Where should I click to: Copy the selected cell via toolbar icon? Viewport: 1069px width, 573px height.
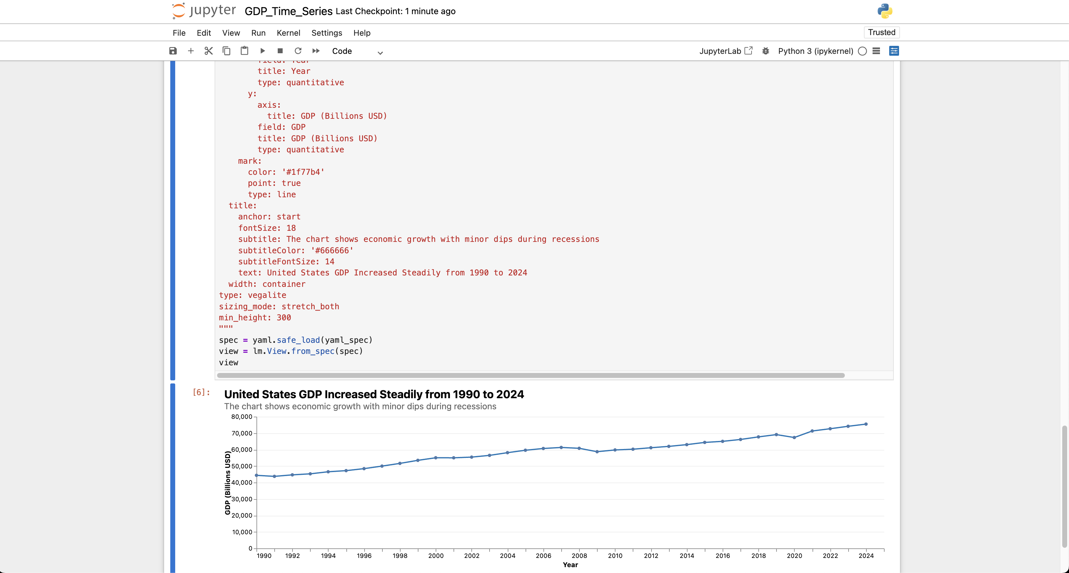[x=227, y=51]
